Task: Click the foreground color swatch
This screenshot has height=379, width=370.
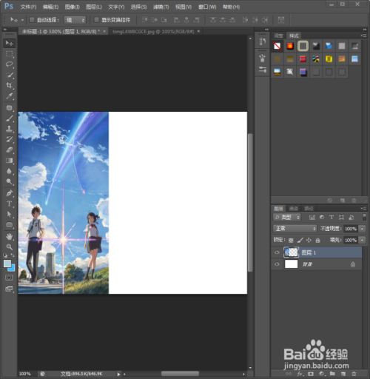Action: click(7, 264)
